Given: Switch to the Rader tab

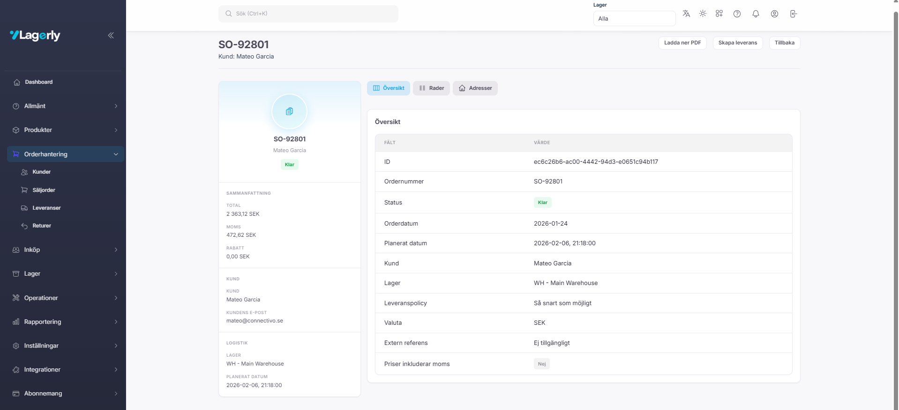Looking at the screenshot, I should [431, 88].
